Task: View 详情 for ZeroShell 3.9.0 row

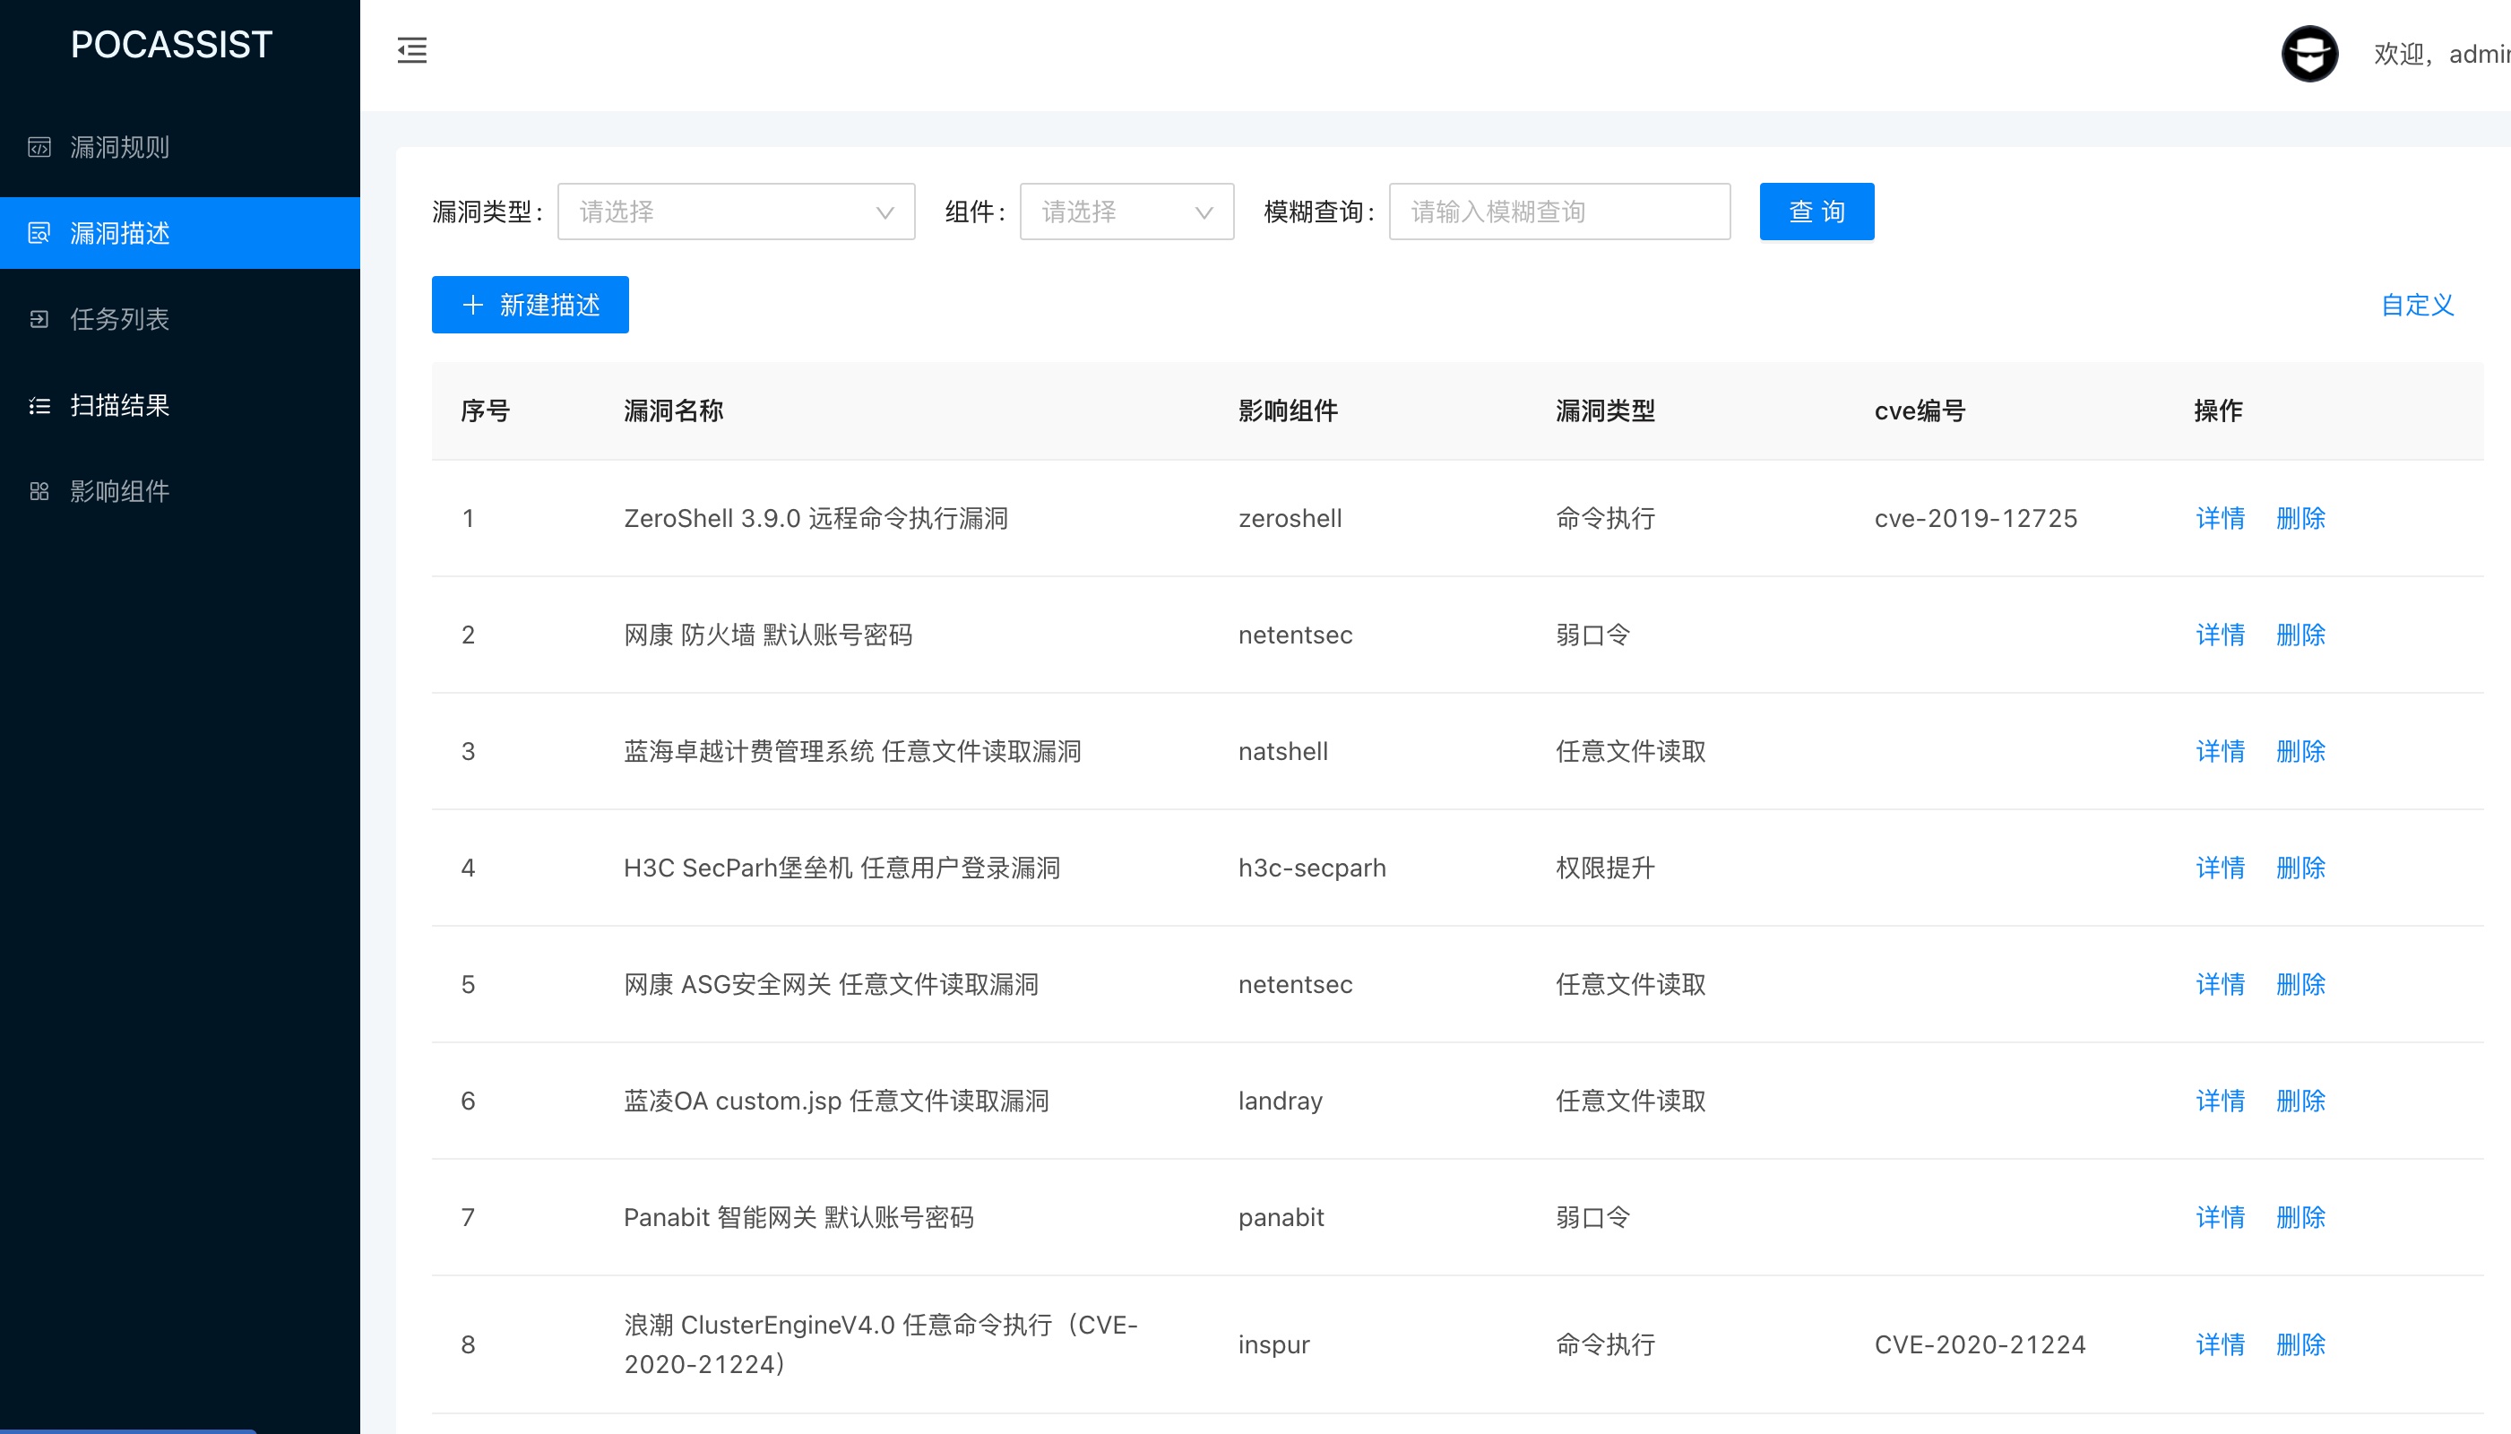Action: click(x=2220, y=518)
